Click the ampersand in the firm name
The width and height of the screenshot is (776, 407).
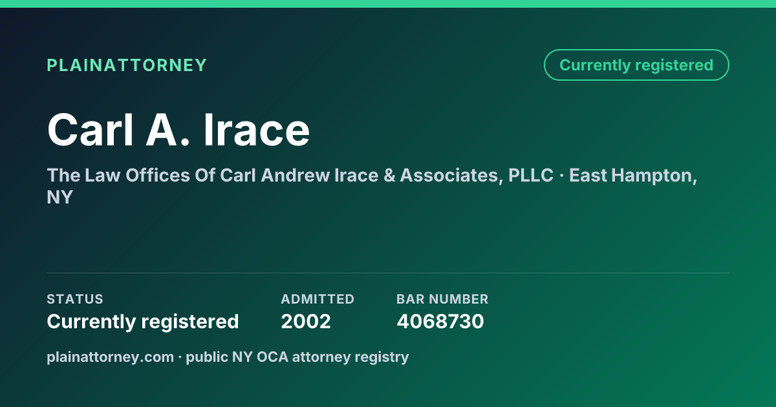click(x=389, y=175)
